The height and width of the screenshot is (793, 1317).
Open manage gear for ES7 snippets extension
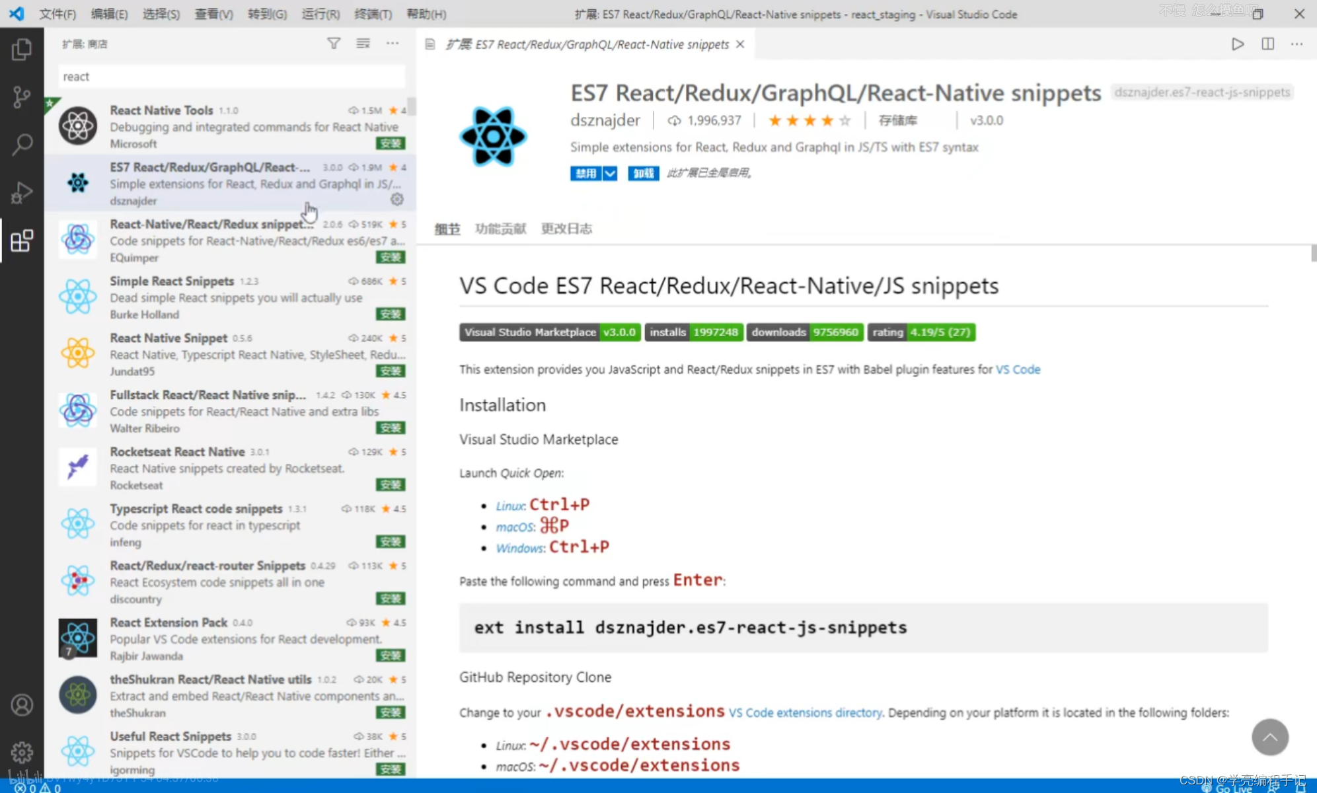pos(397,199)
